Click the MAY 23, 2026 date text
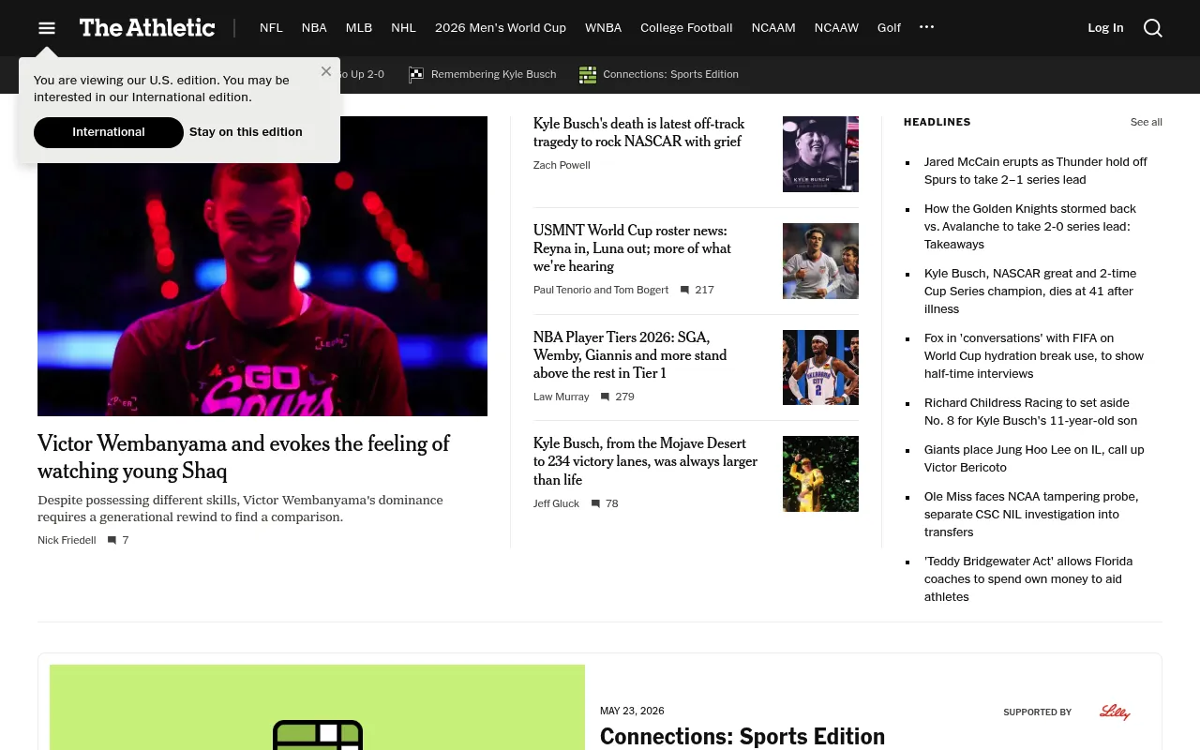This screenshot has width=1200, height=750. pyautogui.click(x=632, y=711)
